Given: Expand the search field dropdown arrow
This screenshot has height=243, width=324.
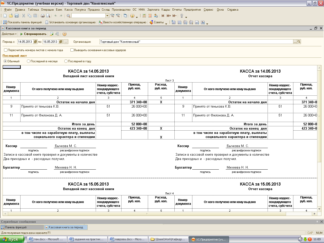Looking at the screenshot, I should [107, 16].
